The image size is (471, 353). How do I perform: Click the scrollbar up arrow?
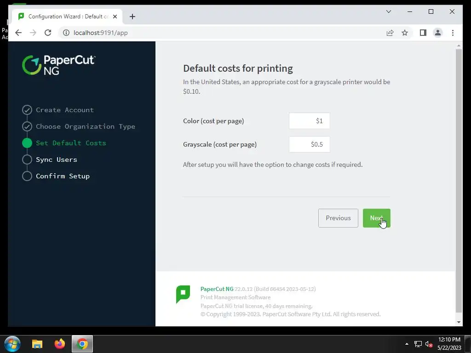click(459, 46)
